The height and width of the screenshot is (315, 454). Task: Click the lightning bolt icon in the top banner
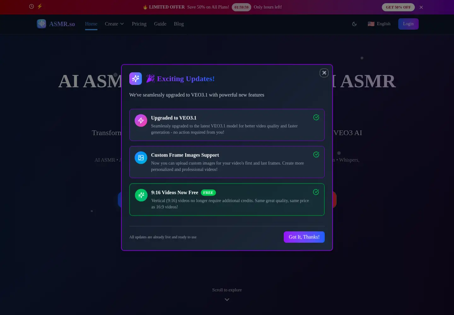pyautogui.click(x=40, y=6)
